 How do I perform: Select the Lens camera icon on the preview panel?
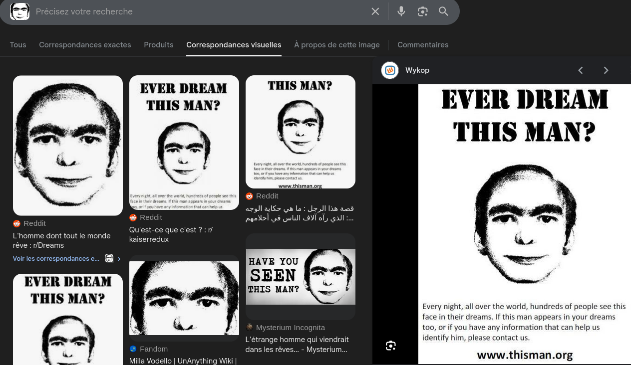[x=390, y=345]
